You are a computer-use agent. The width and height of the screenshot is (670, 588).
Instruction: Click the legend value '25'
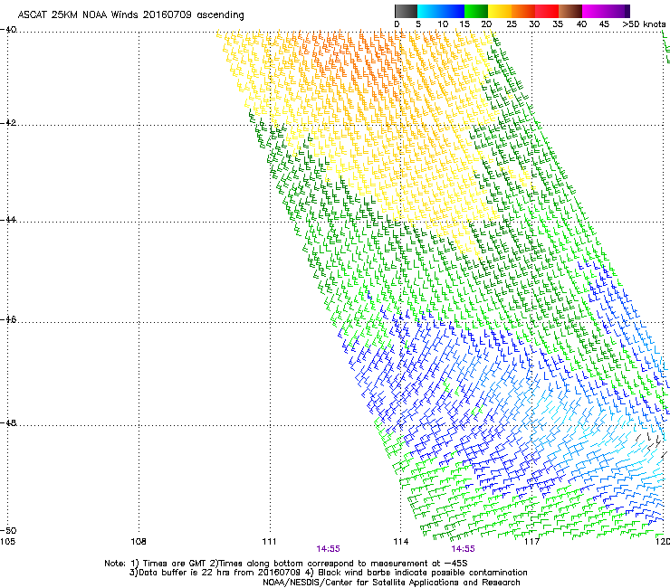tap(512, 24)
